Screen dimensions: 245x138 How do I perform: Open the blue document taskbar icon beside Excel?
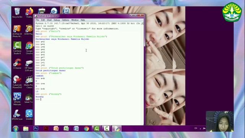76,128
